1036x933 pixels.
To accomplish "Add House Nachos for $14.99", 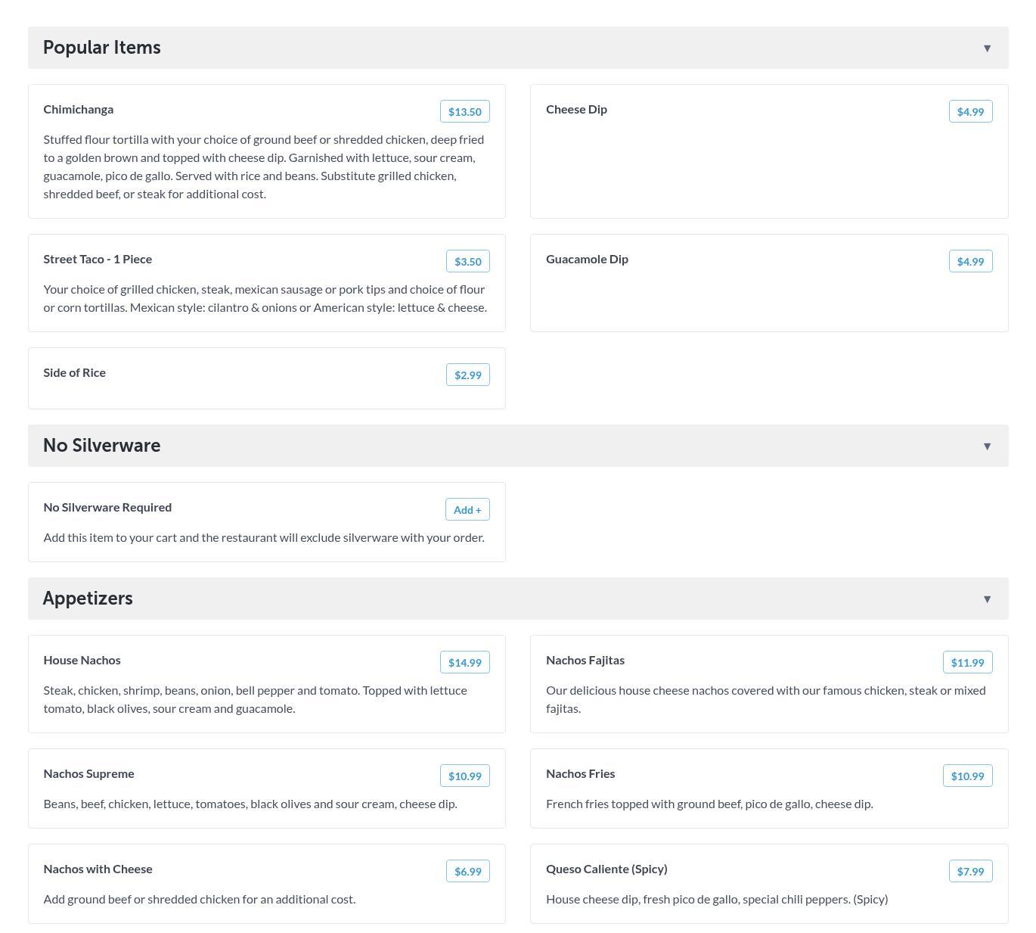I will pos(464,662).
